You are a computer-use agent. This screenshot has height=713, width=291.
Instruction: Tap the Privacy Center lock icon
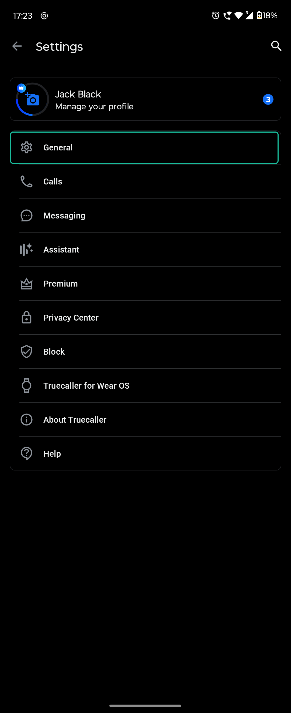[x=26, y=317]
